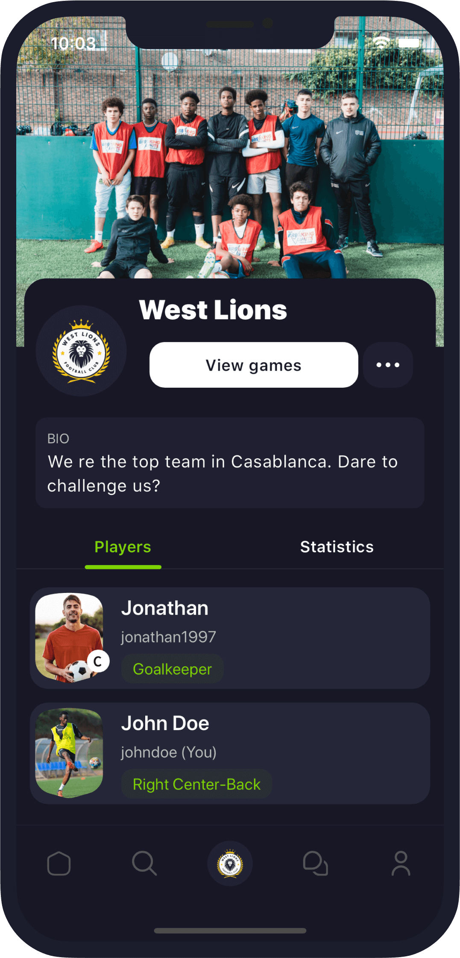460x958 pixels.
Task: Tap the West Lions club crest logo
Action: [x=81, y=351]
